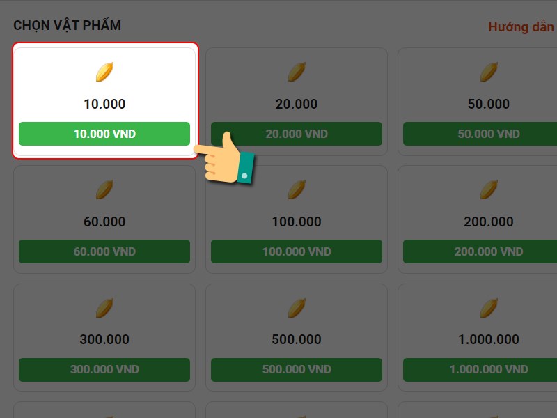This screenshot has height=418, width=557.
Task: Click the gold icon above 100.000
Action: click(x=297, y=189)
